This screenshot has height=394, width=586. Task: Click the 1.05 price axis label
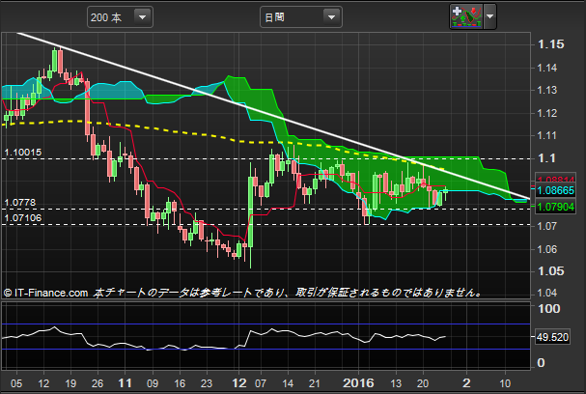(550, 271)
